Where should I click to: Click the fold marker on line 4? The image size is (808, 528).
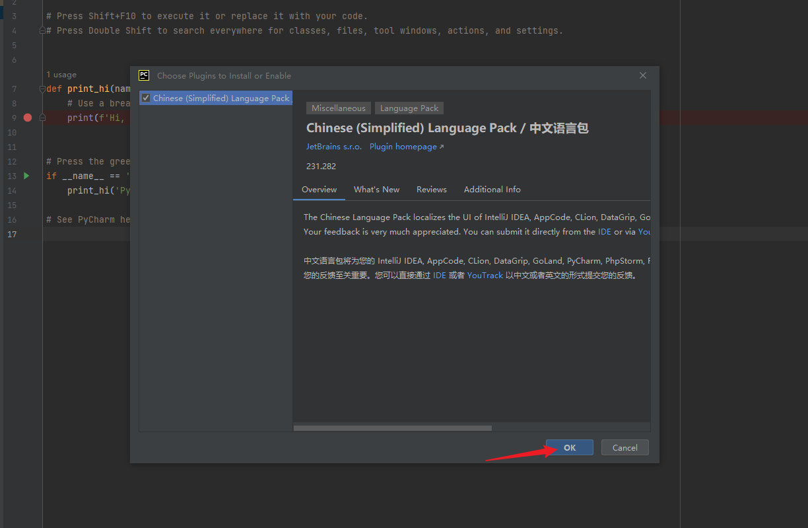(x=42, y=30)
